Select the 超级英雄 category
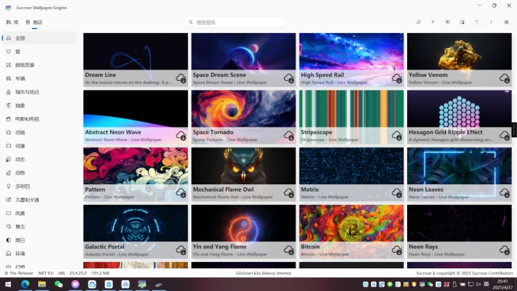 [39, 65]
